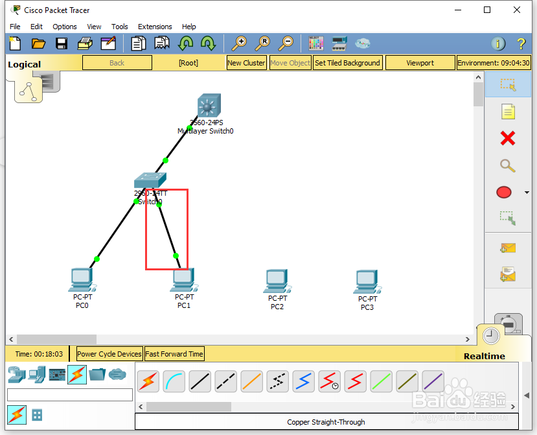Select the Multiuser Connection cloud category
Viewport: 537px width, 435px height.
[x=117, y=374]
